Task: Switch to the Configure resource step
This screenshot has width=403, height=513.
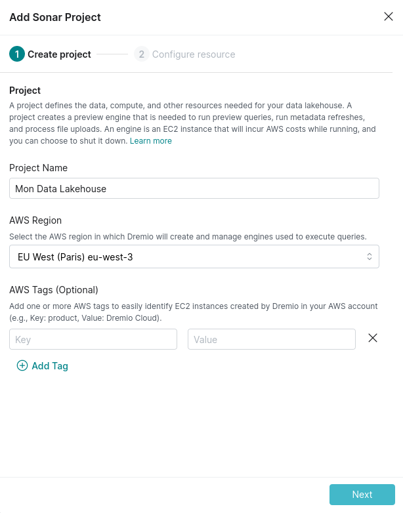Action: 193,54
